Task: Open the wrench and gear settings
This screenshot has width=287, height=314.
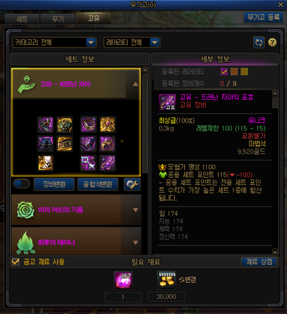Action: [x=132, y=184]
